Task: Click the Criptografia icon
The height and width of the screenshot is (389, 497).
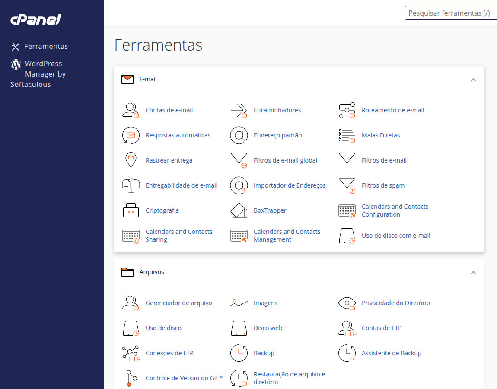Action: click(131, 210)
